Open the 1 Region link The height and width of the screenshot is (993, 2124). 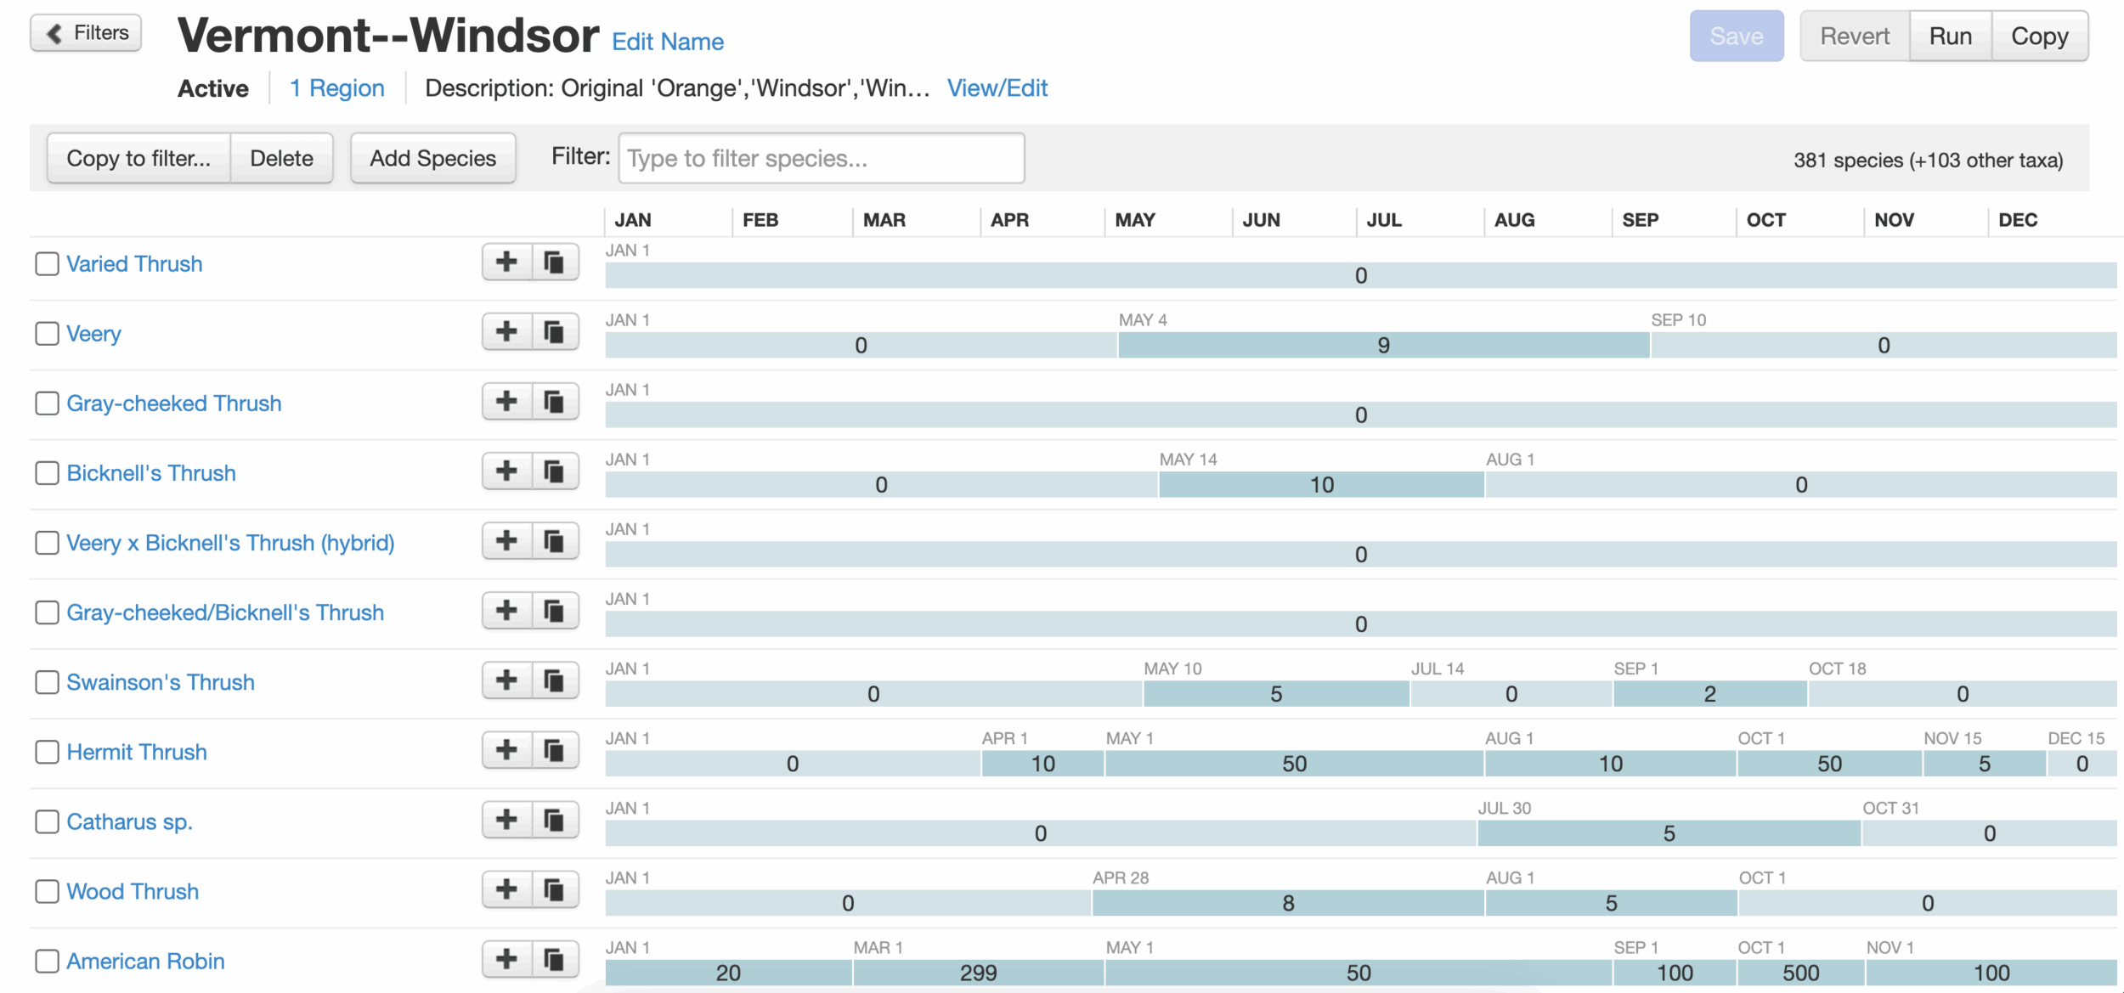tap(336, 88)
